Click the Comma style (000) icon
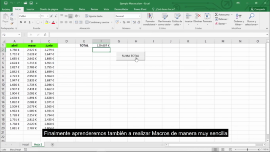Image resolution: width=270 pixels, height=152 pixels. [128, 22]
